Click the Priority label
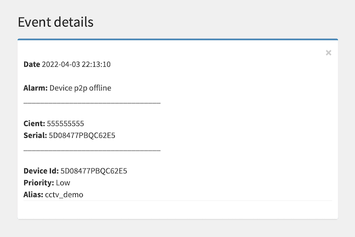This screenshot has width=355, height=237. tap(38, 183)
